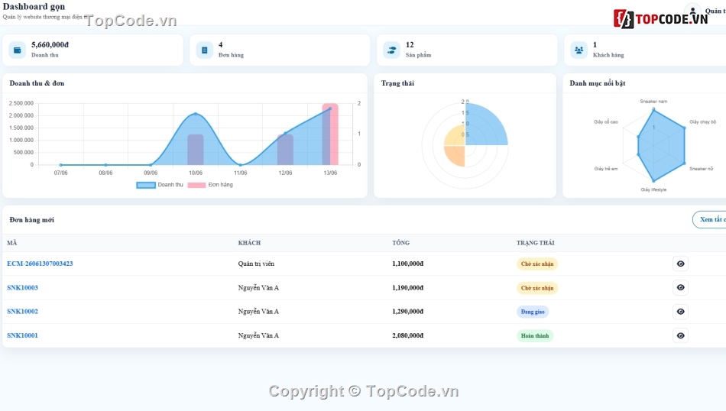Click the Trạng thái column header
The height and width of the screenshot is (411, 726).
click(535, 243)
